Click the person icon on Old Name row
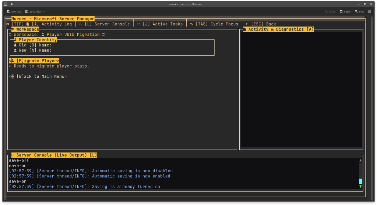The image size is (377, 205). pos(15,45)
